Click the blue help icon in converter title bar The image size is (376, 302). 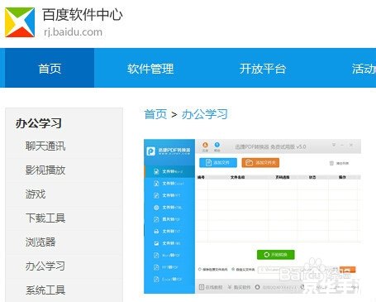pos(217,145)
